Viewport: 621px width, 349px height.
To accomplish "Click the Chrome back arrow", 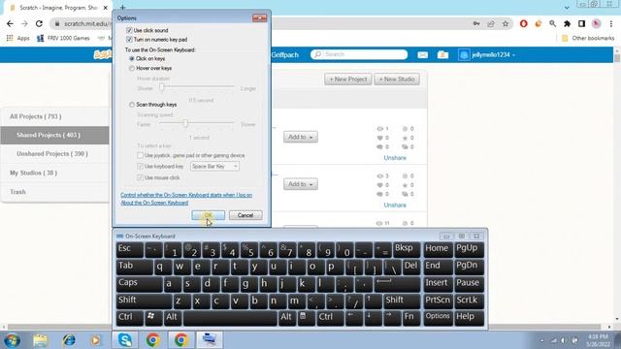I will [10, 23].
